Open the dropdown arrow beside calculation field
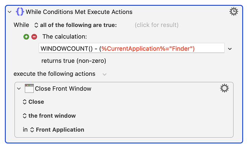Viewport: 248px width, 148px height. [x=230, y=48]
